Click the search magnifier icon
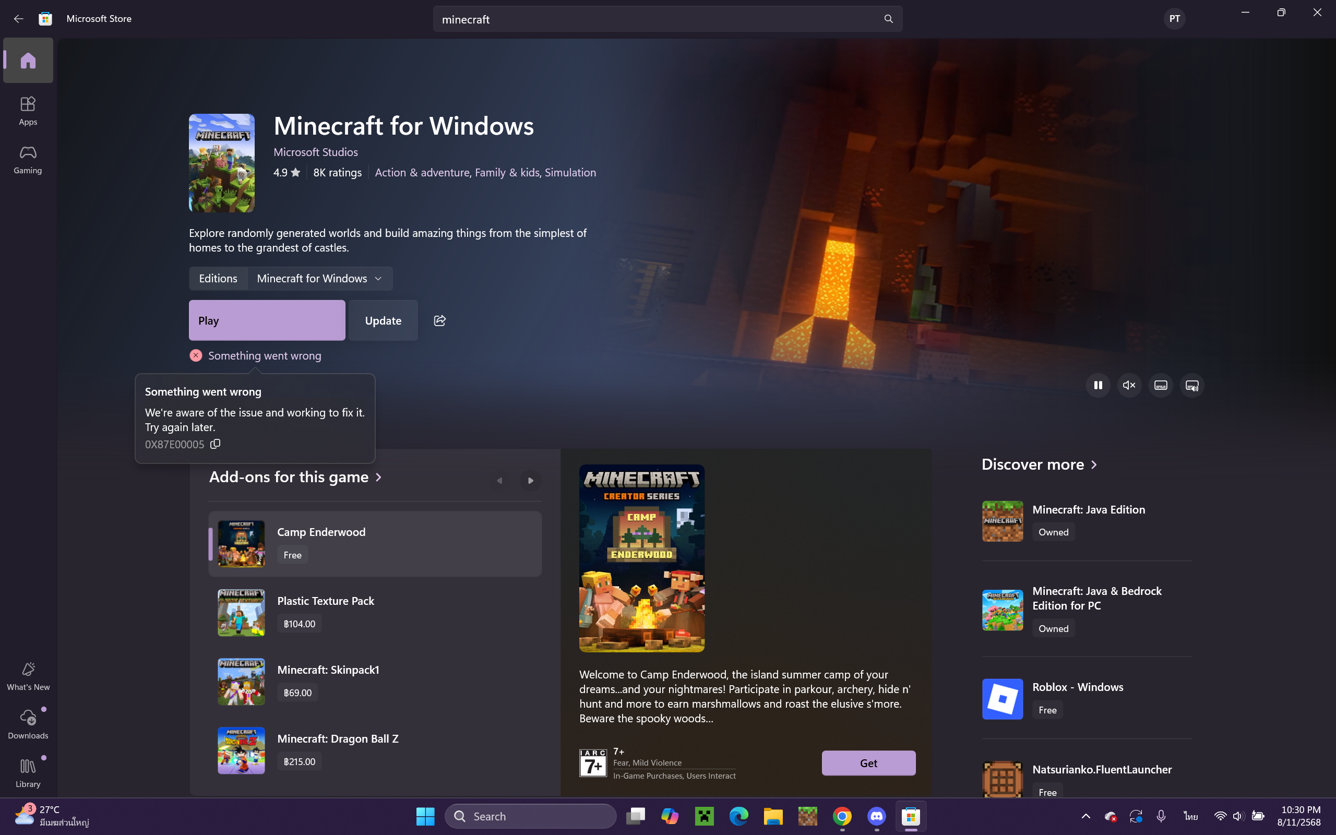The width and height of the screenshot is (1336, 835). 888,19
